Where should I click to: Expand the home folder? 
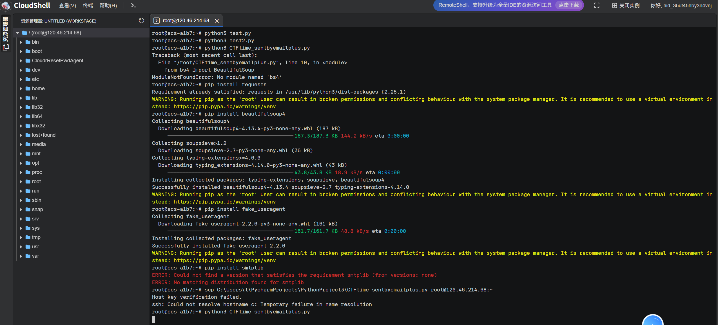click(x=21, y=89)
